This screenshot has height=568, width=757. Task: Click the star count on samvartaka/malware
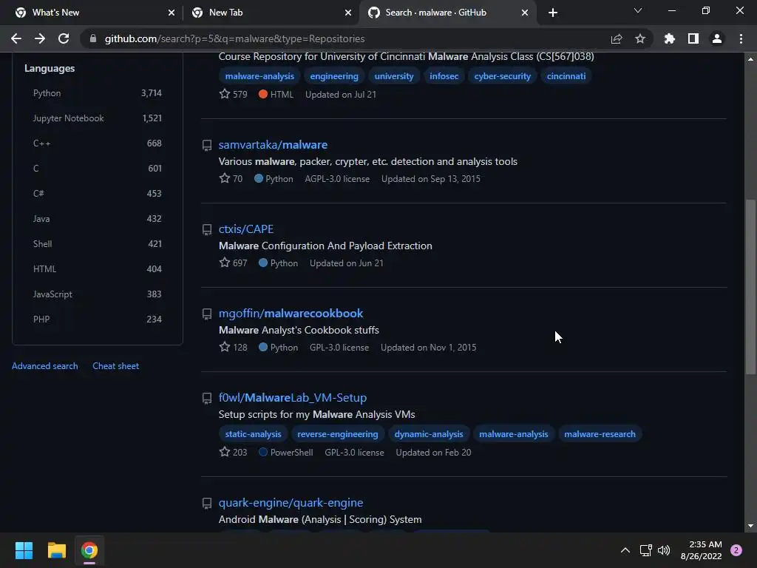[231, 179]
